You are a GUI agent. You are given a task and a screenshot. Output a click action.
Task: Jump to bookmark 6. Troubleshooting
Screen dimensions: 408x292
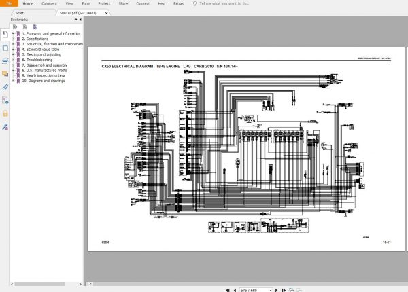tap(37, 60)
